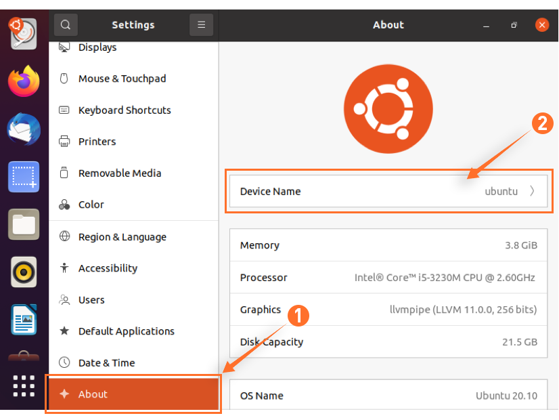Click the About sparkle icon
This screenshot has width=559, height=420.
[x=64, y=394]
